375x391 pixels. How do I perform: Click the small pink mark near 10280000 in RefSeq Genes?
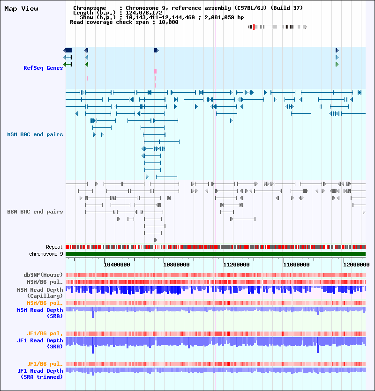(87, 78)
